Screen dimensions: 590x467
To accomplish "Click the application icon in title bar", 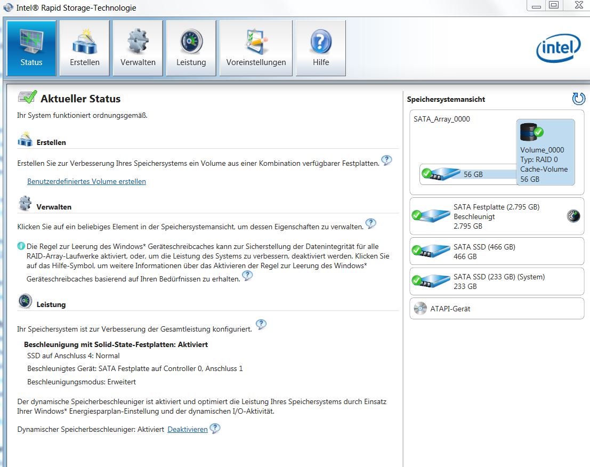I will [8, 7].
